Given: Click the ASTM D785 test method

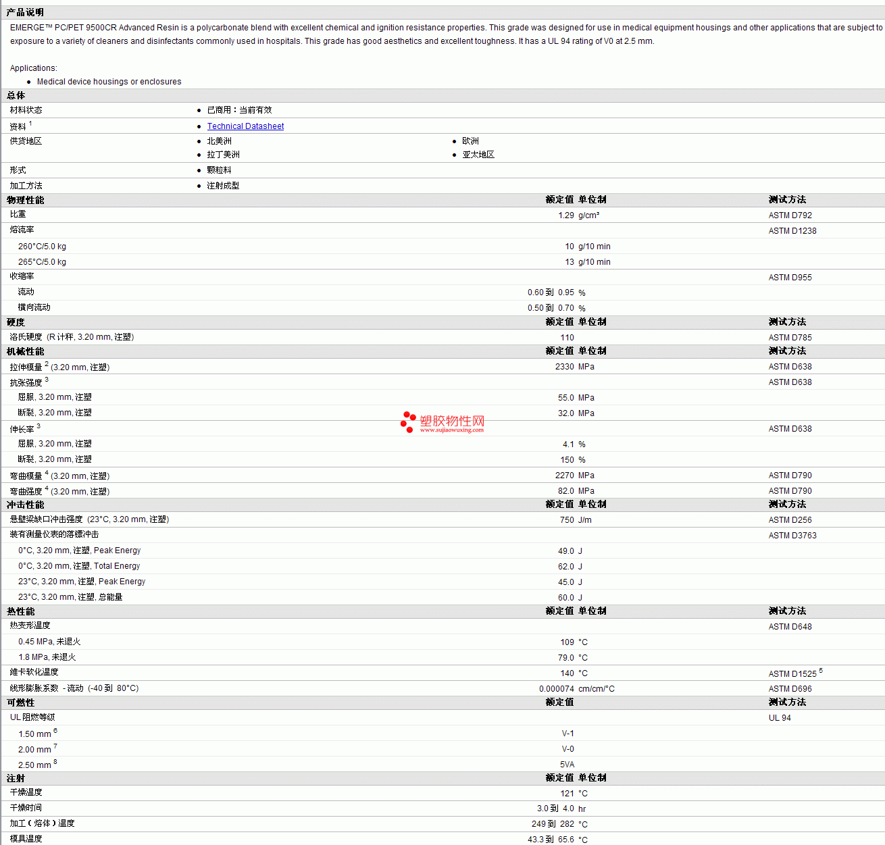Looking at the screenshot, I should 790,338.
